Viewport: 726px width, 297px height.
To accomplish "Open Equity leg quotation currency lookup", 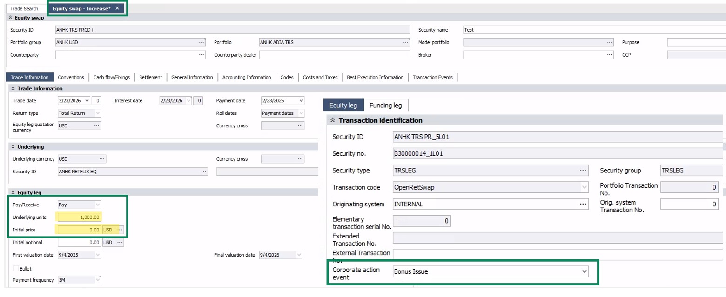I will (97, 125).
